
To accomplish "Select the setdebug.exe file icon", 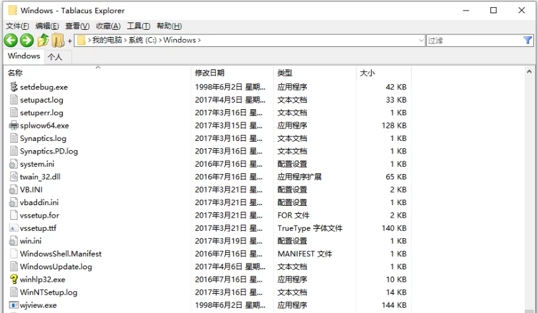I will pyautogui.click(x=14, y=87).
